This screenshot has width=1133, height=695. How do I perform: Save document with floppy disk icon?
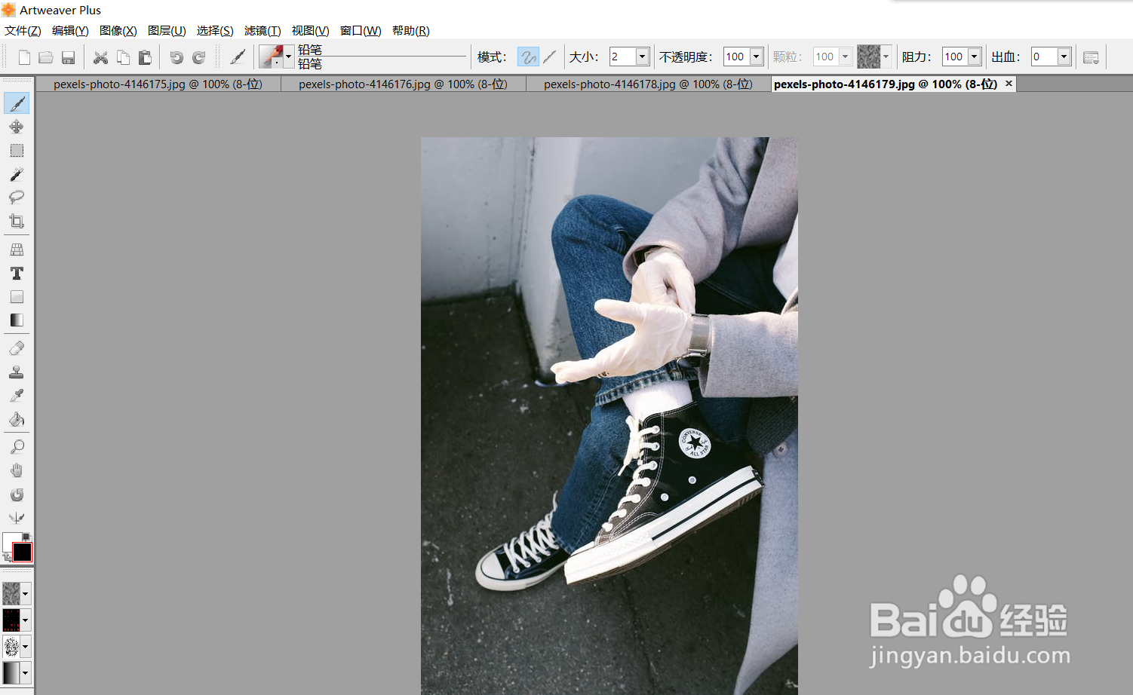(68, 57)
